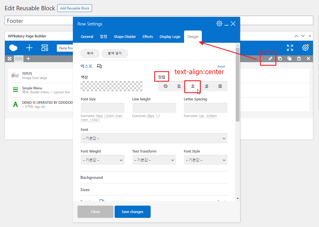
Task: Move the WPBakery panel up with the arrow
Action: pyautogui.click(x=296, y=36)
